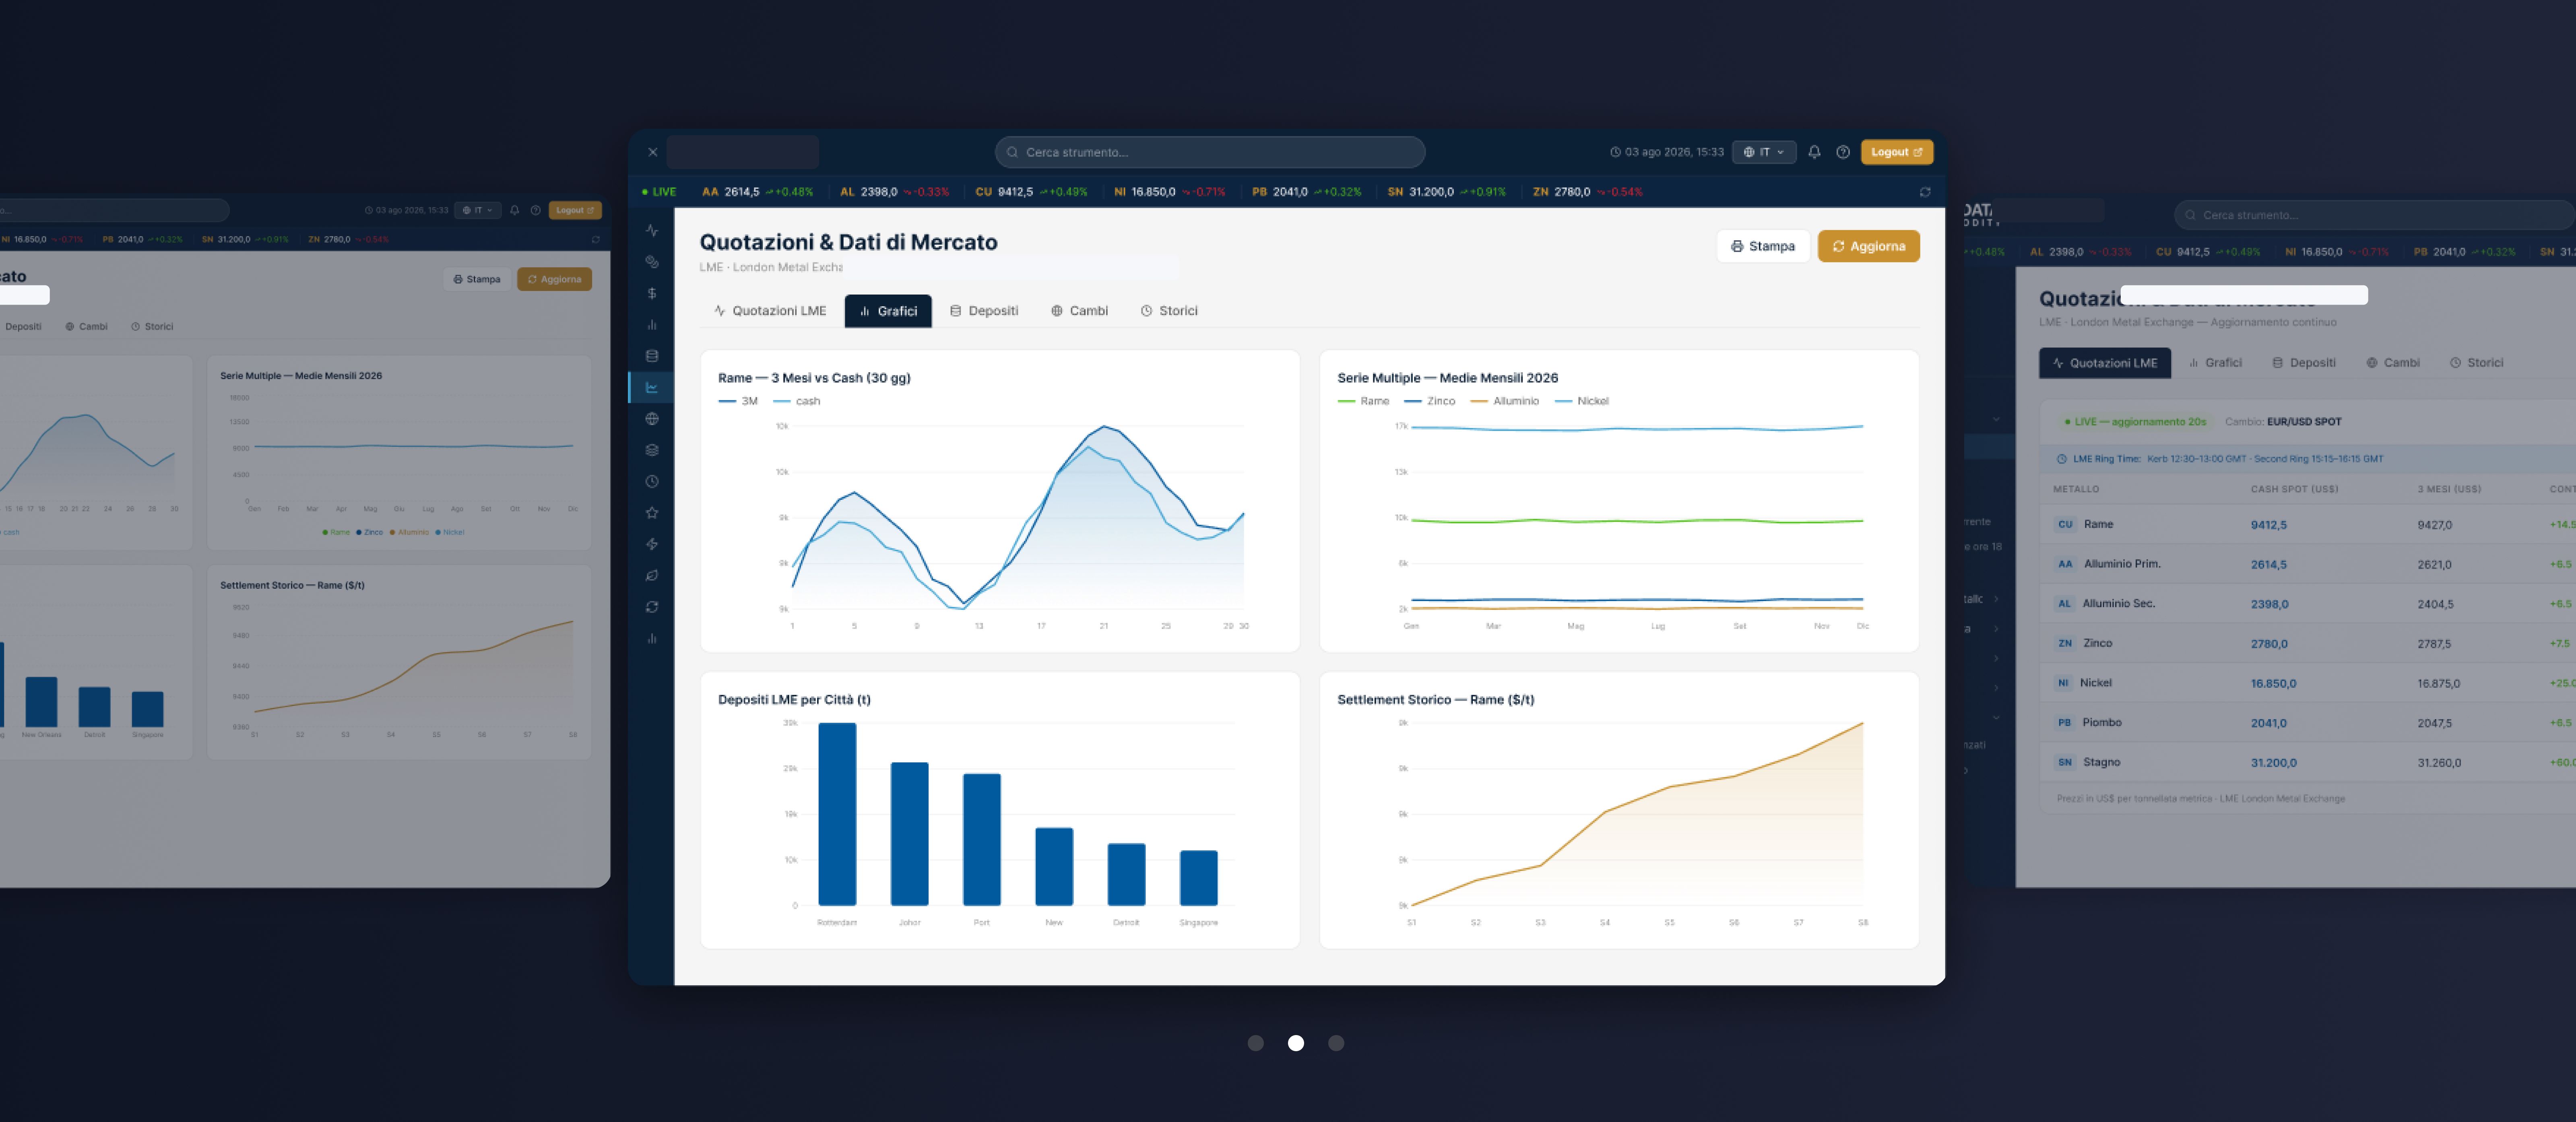Click Aggiorna button in center window
The width and height of the screenshot is (2576, 1122).
1868,246
